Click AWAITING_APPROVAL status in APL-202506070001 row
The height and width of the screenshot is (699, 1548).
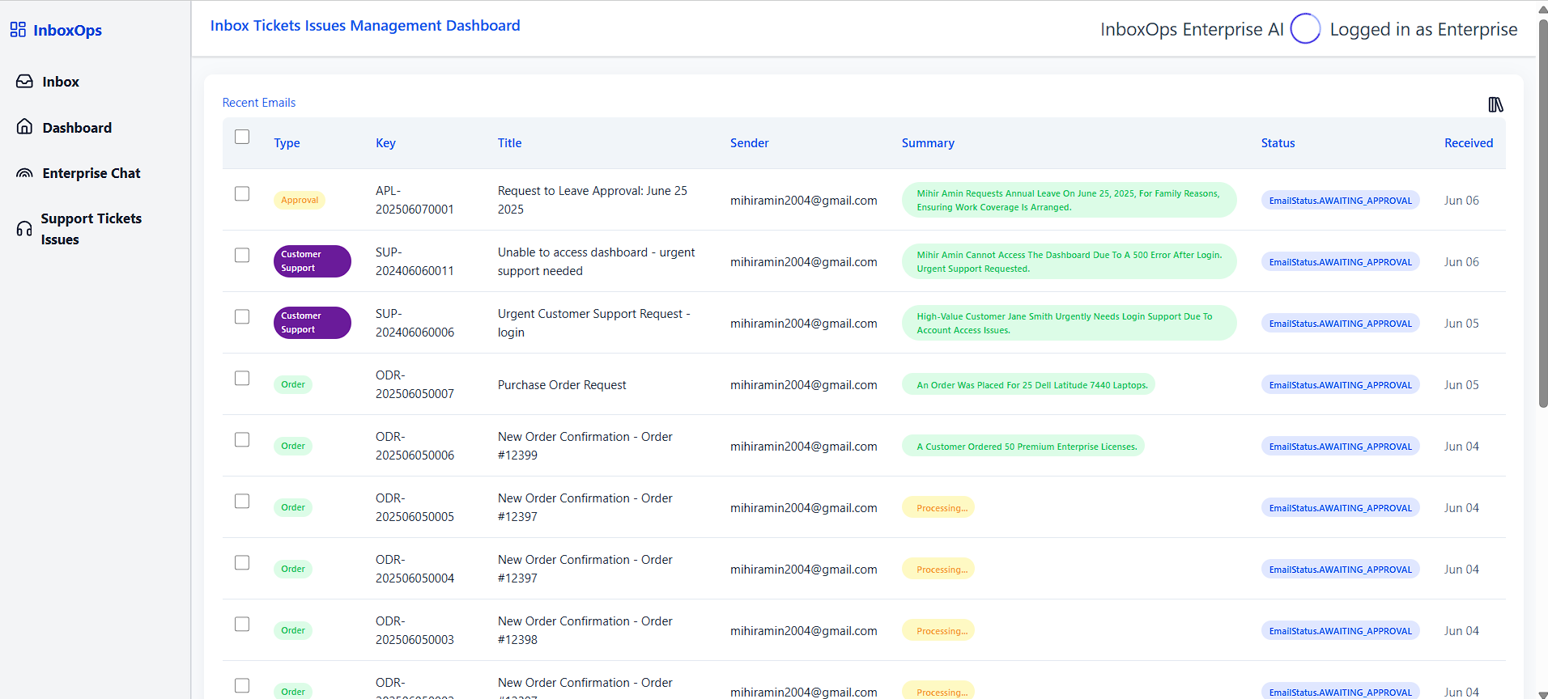click(x=1340, y=200)
